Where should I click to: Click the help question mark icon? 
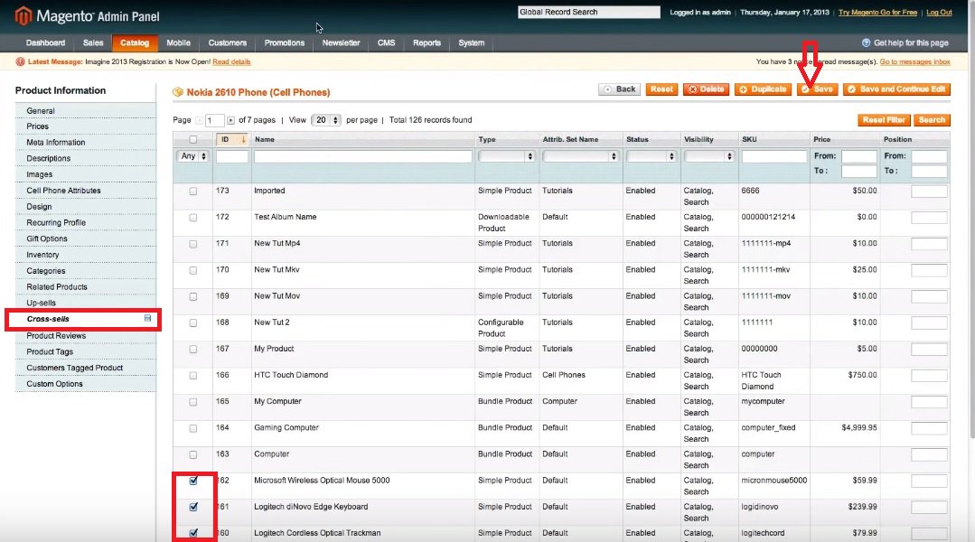click(867, 42)
